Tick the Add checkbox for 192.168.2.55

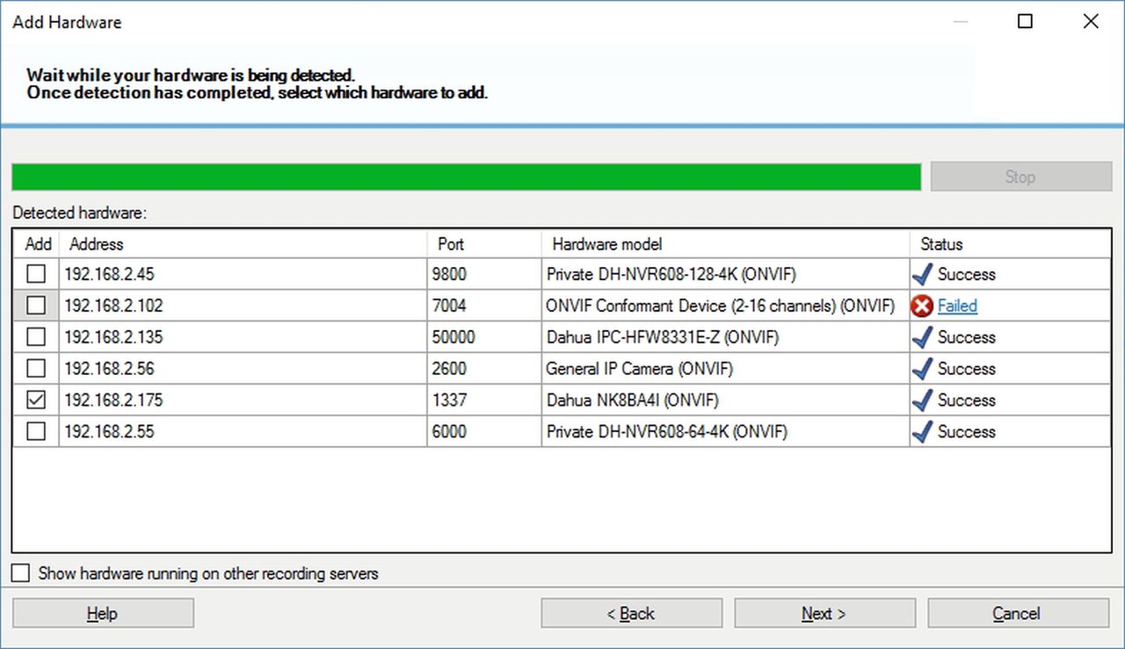36,432
